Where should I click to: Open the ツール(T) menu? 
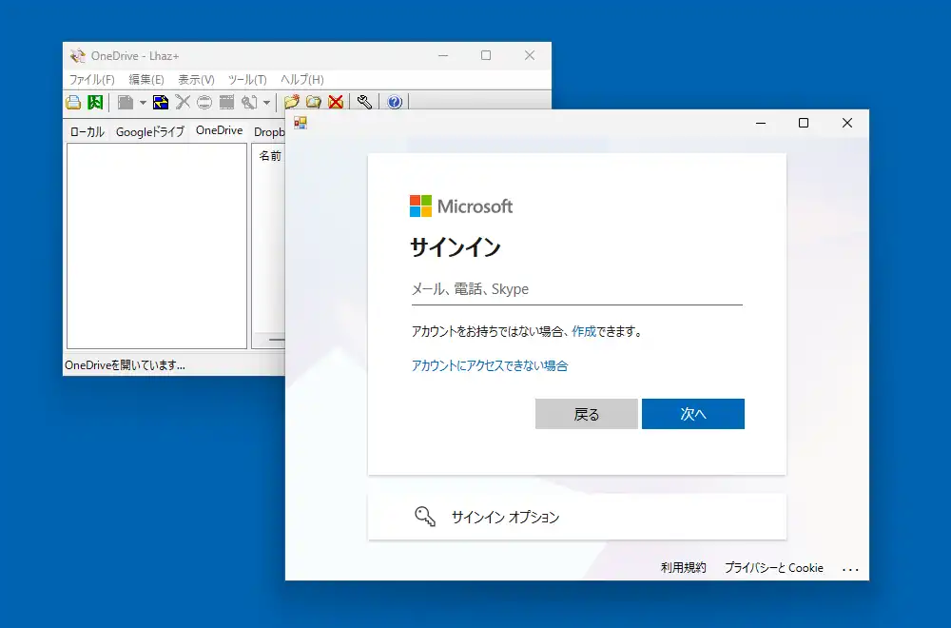point(247,80)
